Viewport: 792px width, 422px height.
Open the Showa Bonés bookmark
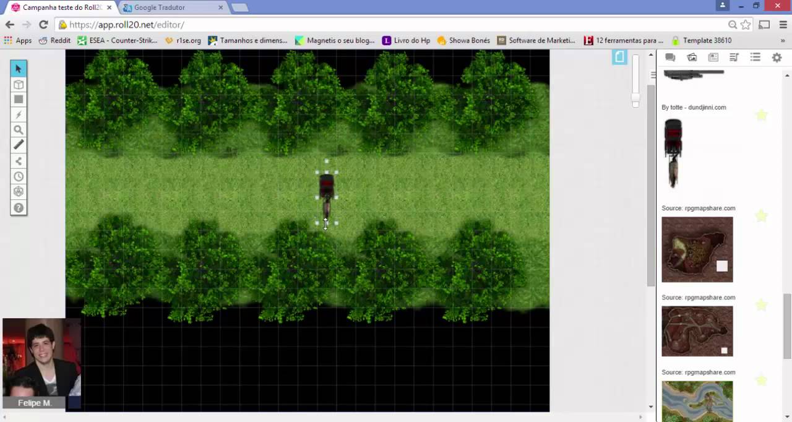pos(463,40)
